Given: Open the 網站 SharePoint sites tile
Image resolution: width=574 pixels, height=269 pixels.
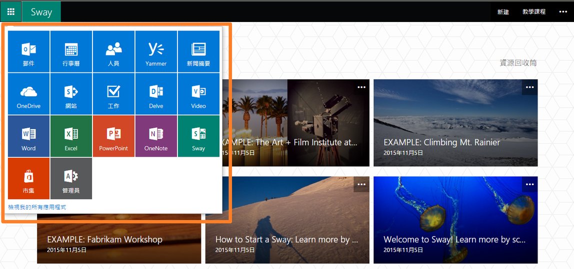Looking at the screenshot, I should (71, 93).
